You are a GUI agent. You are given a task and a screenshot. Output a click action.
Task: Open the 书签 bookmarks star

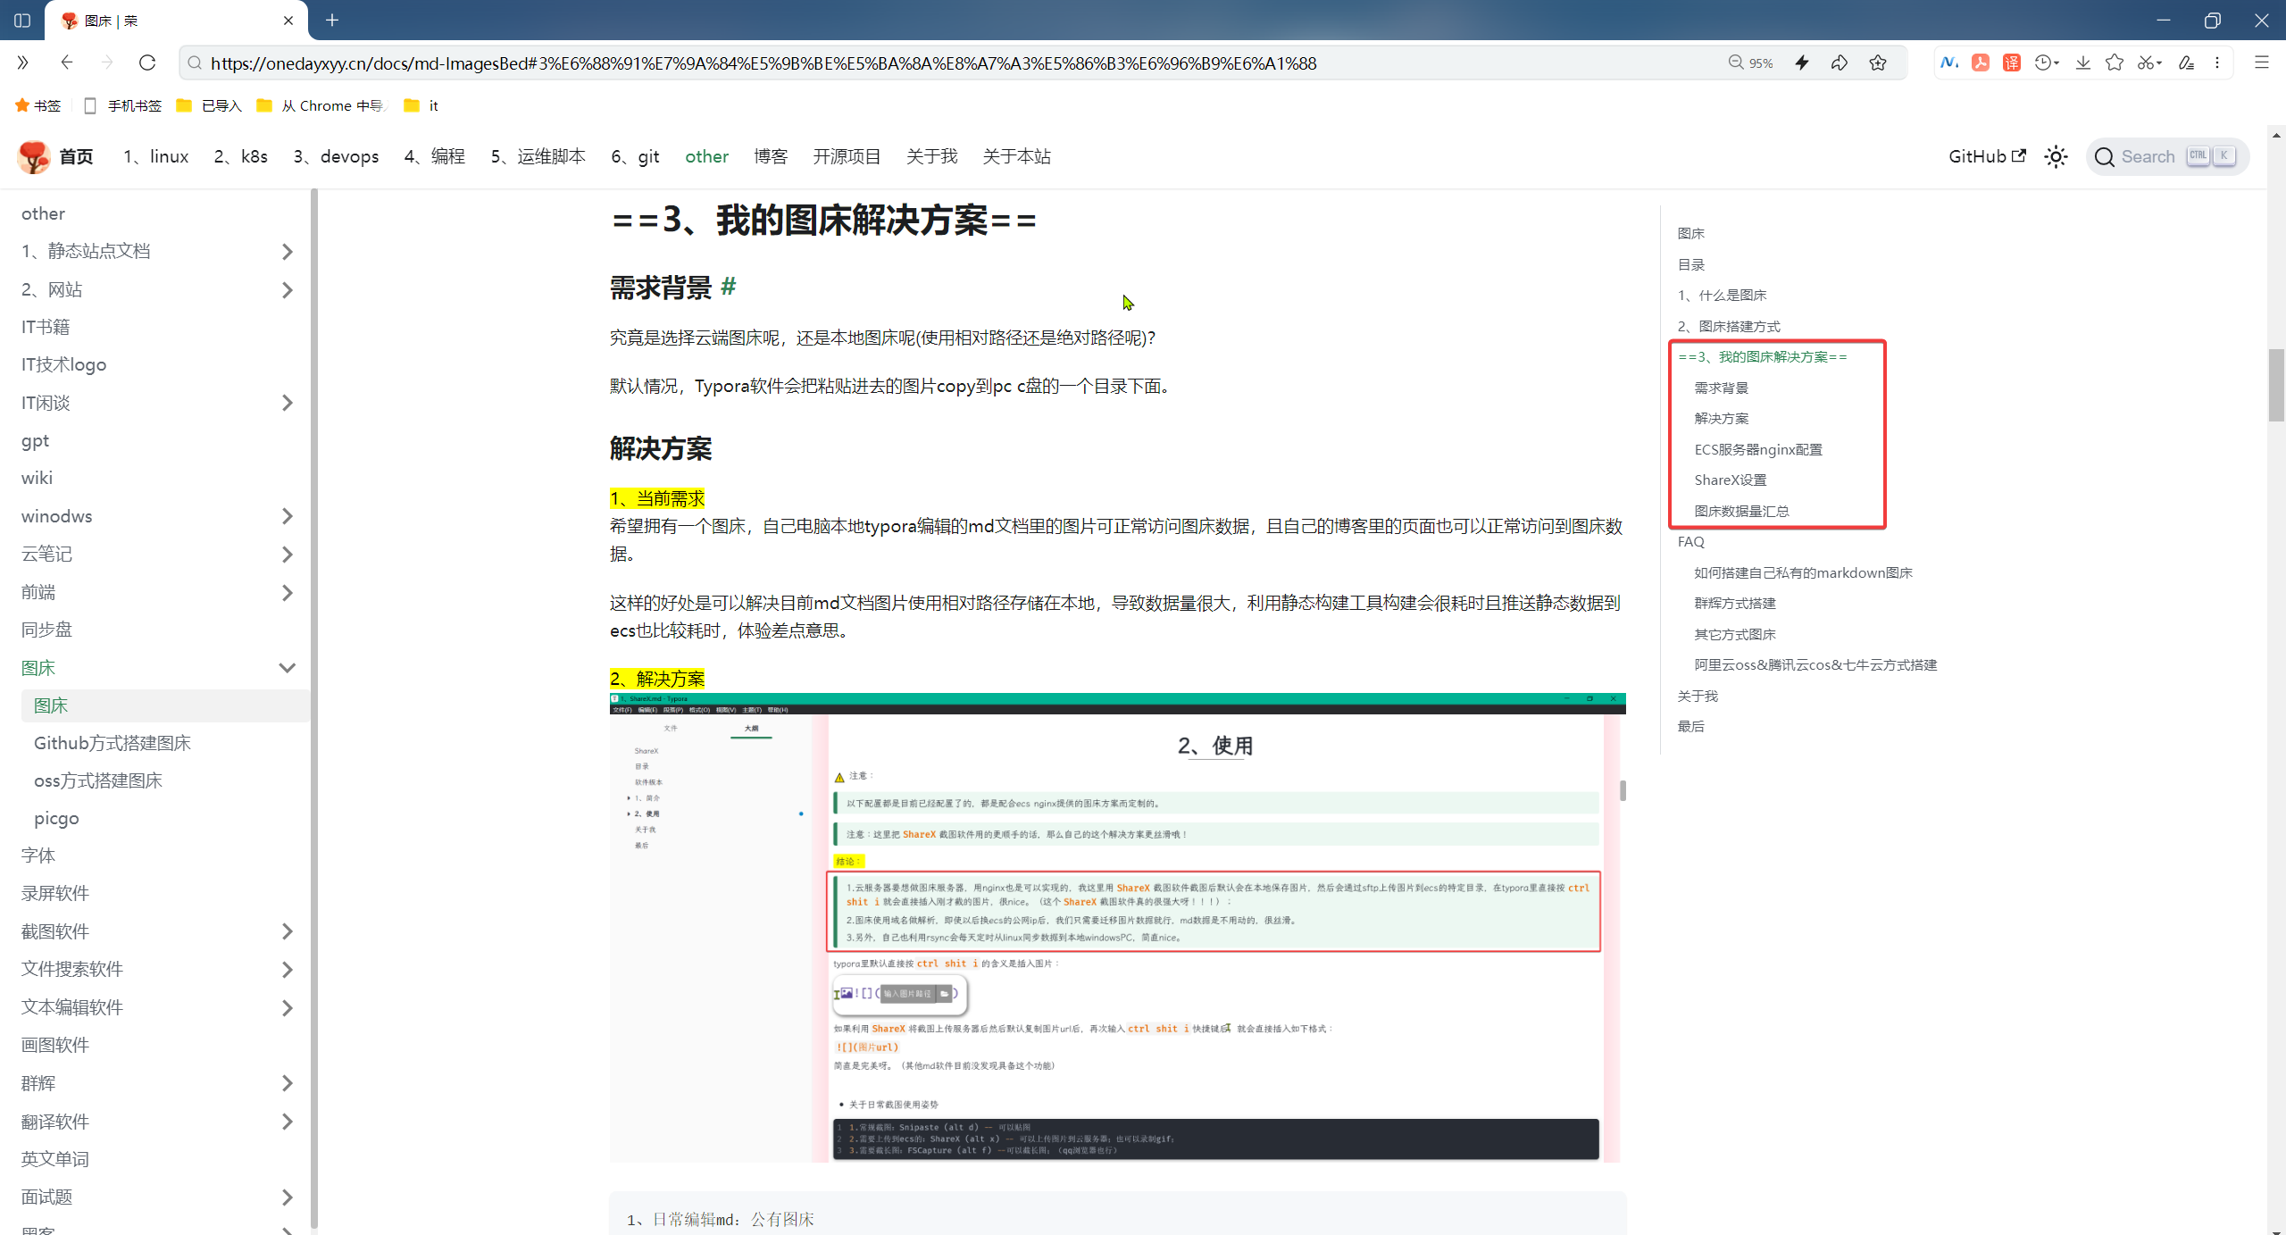(x=38, y=105)
